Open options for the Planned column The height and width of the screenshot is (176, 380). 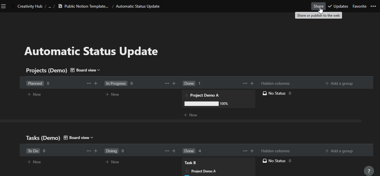point(89,83)
